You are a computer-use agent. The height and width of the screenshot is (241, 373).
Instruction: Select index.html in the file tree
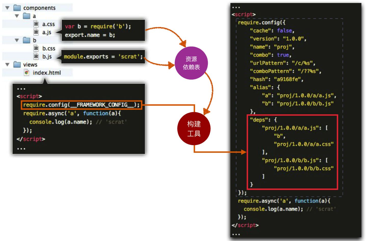[x=47, y=73]
